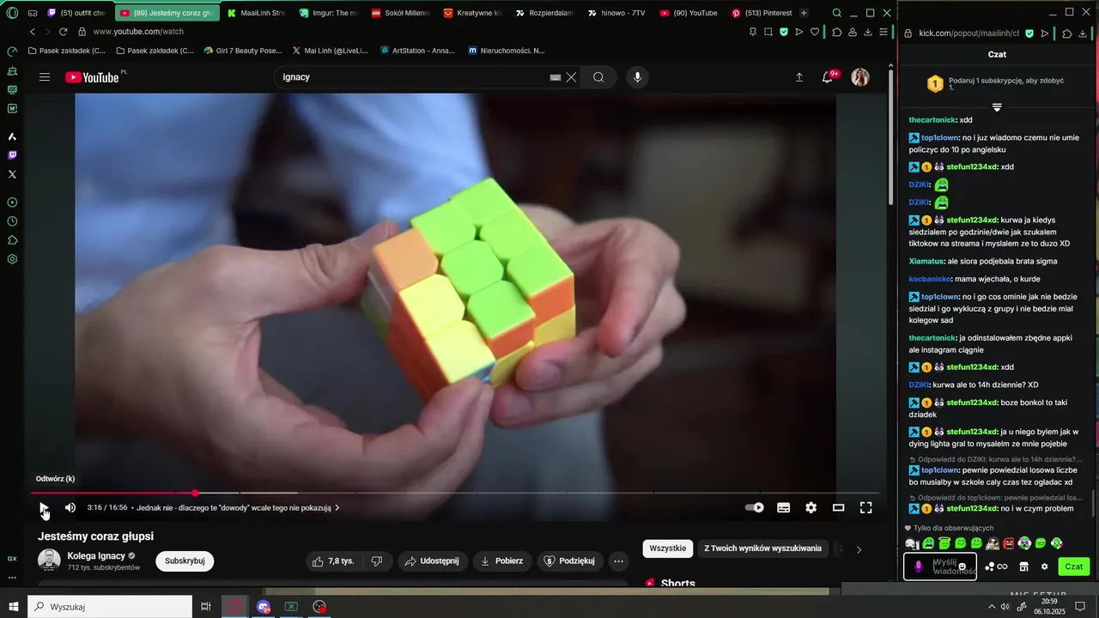Open YouTube video settings gear

click(811, 507)
